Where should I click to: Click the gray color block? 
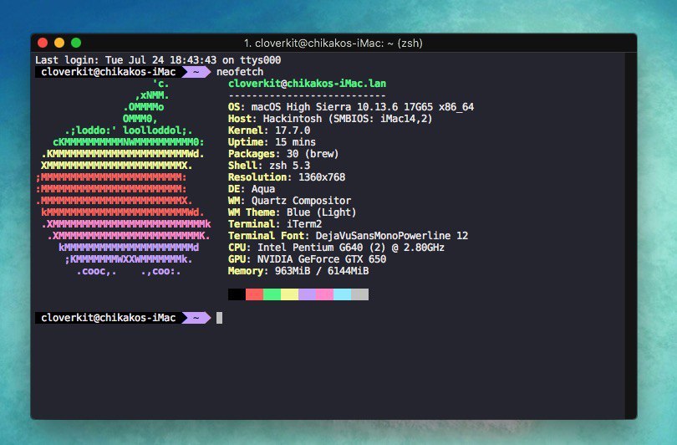(359, 294)
